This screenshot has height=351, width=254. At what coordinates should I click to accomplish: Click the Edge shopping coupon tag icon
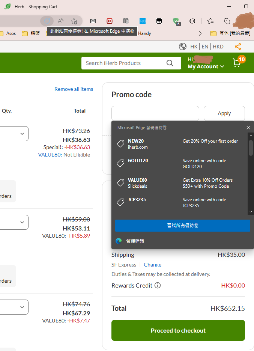(x=47, y=21)
